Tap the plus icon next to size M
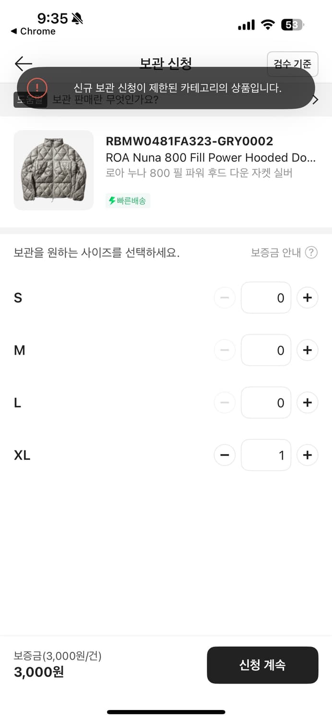Screen dimensions: 332x721 307,350
